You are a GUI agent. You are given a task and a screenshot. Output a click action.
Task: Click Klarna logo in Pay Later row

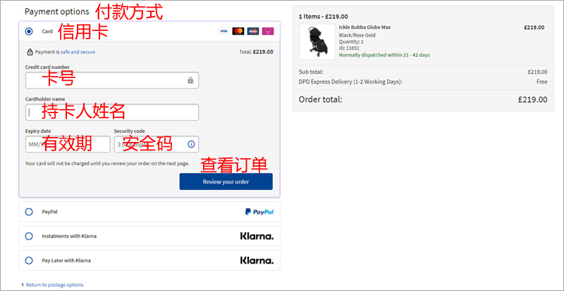pos(257,261)
